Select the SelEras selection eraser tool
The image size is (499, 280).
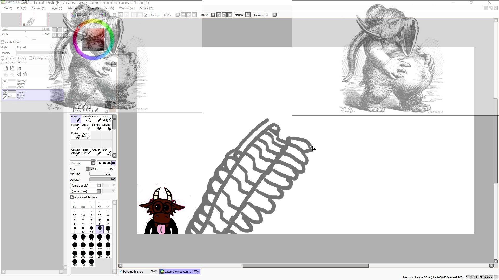click(107, 127)
